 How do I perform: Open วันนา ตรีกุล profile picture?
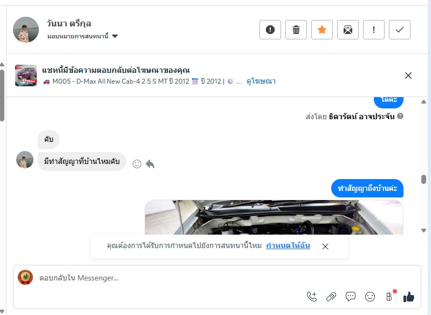pos(26,30)
